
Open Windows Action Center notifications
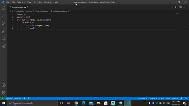point(184,103)
